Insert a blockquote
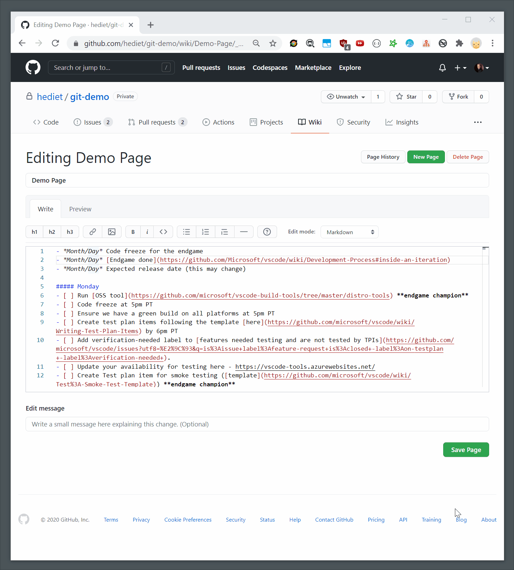 tap(225, 232)
